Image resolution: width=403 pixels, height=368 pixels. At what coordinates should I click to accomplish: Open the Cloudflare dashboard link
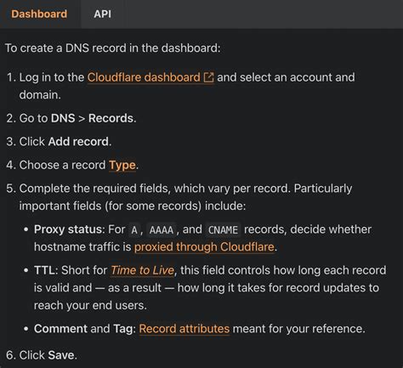point(144,77)
